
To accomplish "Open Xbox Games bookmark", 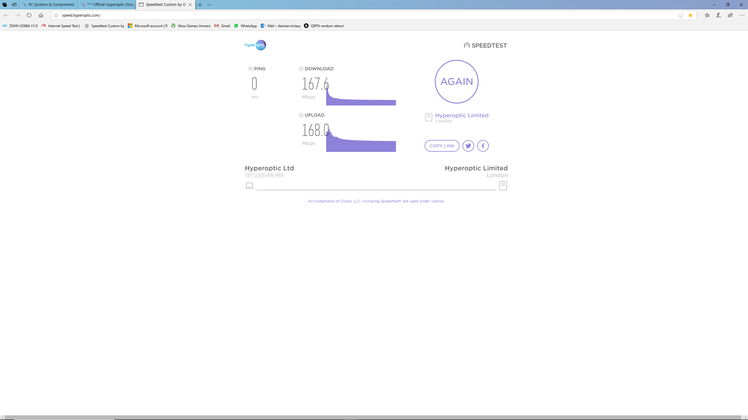I will [x=191, y=26].
